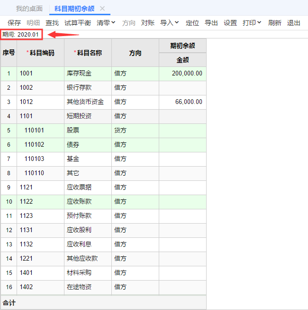The image size is (308, 310).
Task: Select the 库存现金 amount cell 200,000.00
Action: [x=183, y=74]
